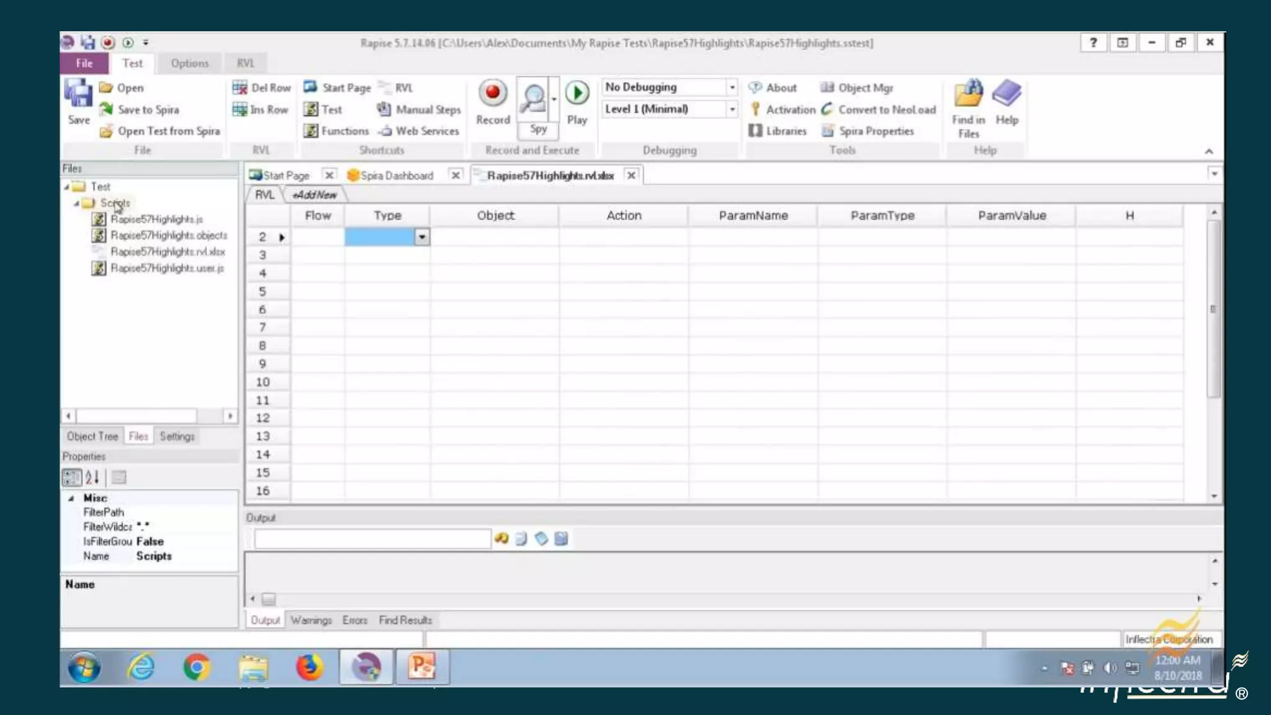This screenshot has width=1271, height=715.
Task: Open Spira Properties
Action: [868, 131]
